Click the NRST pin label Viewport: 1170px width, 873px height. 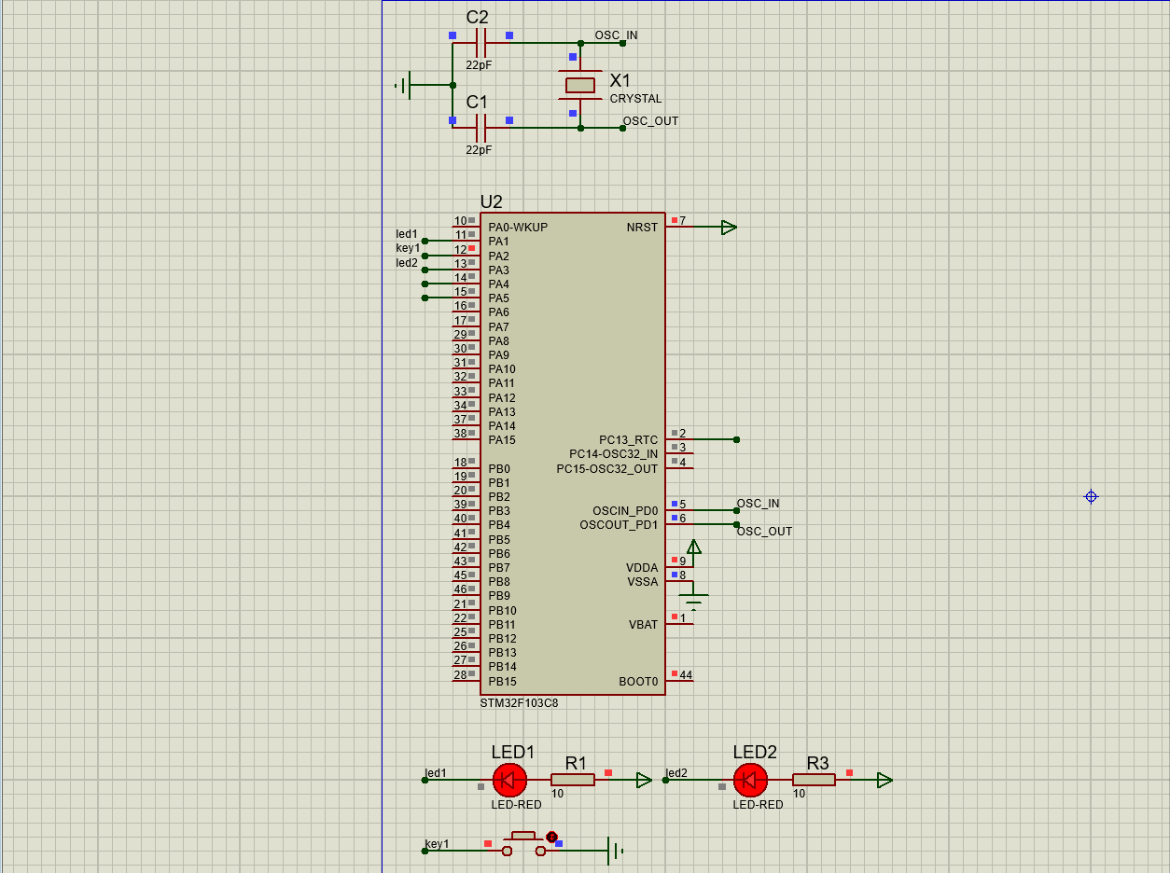point(642,228)
